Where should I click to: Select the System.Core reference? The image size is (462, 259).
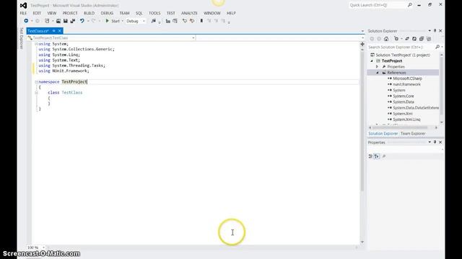point(403,96)
